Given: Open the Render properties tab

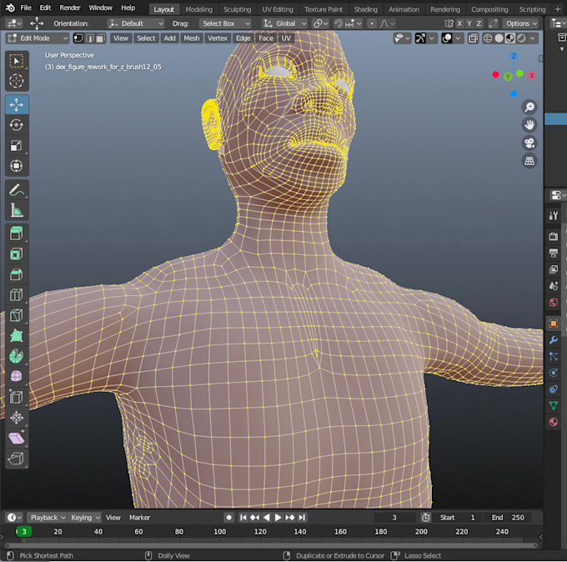Looking at the screenshot, I should [554, 237].
